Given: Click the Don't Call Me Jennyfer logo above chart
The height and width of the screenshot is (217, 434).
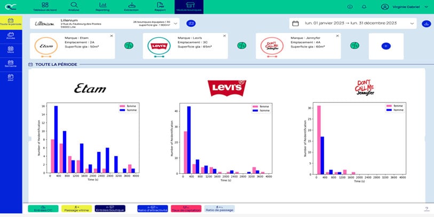Looking at the screenshot, I should tap(365, 87).
